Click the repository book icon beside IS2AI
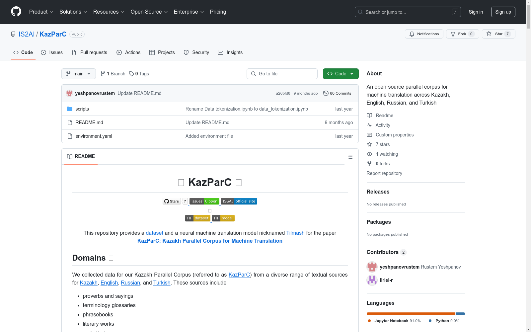 coord(13,34)
